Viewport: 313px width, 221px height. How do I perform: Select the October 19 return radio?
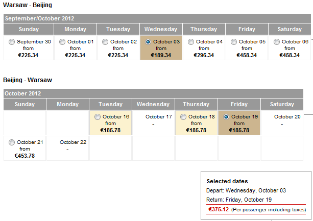(x=226, y=117)
